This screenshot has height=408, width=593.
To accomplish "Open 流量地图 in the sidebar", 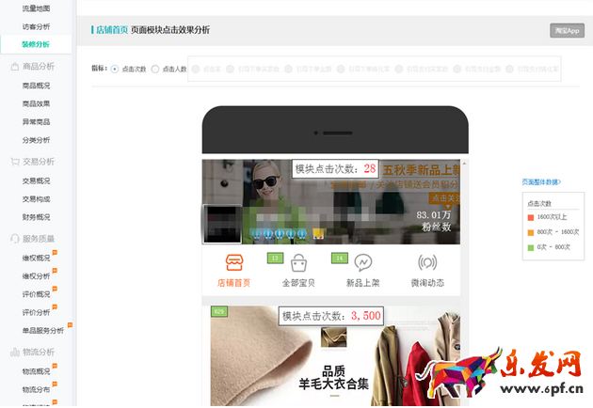I will point(36,8).
